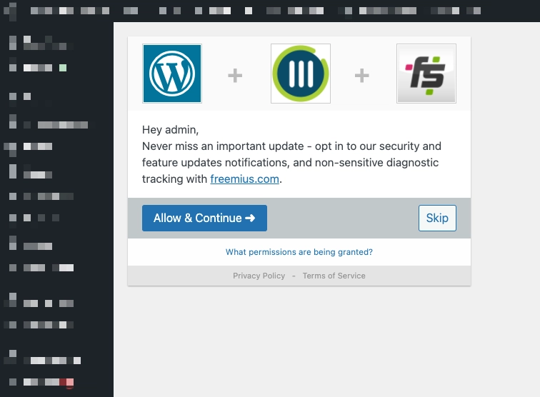This screenshot has height=397, width=540.
Task: Show what permissions are being granted
Action: click(x=299, y=252)
